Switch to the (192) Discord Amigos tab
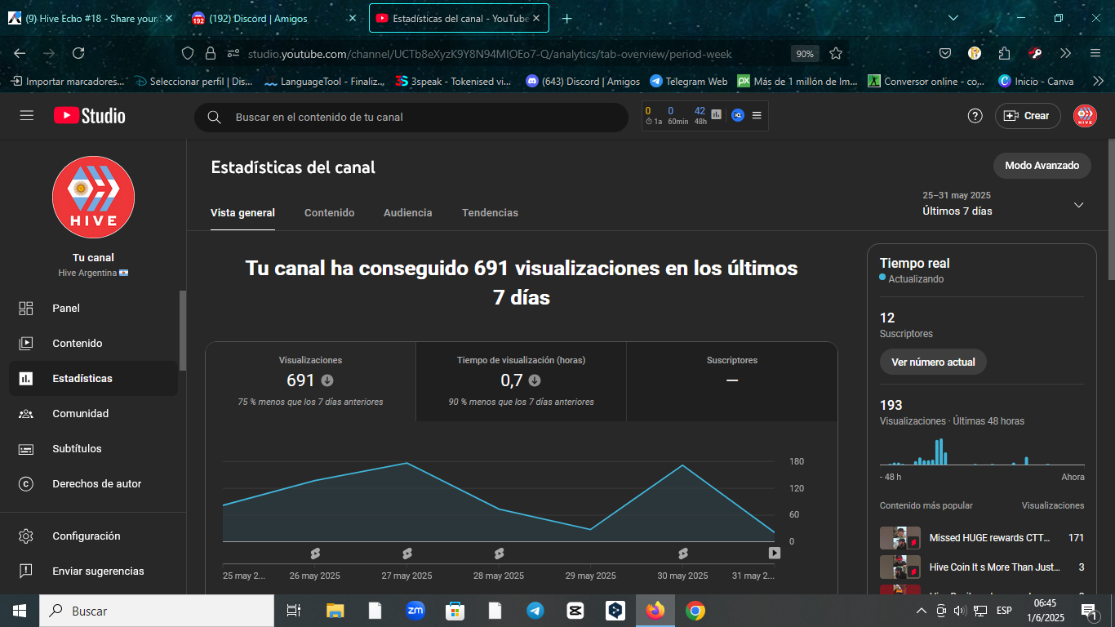Screen dimensions: 1115x627 [x=274, y=18]
